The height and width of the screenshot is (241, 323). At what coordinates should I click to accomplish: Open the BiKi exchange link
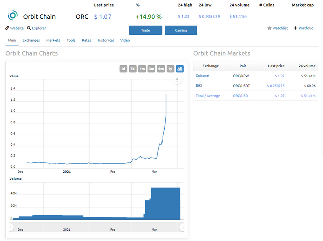pos(199,85)
